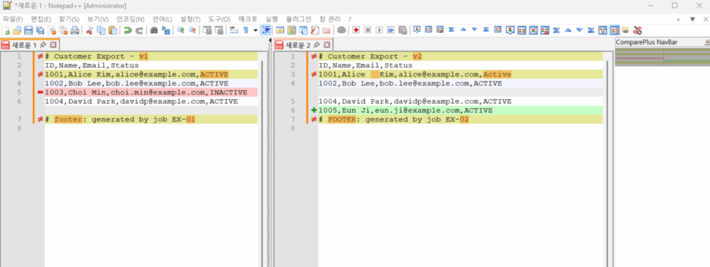Image resolution: width=710 pixels, height=267 pixels.
Task: Save the current file via toolbar
Action: pos(28,31)
